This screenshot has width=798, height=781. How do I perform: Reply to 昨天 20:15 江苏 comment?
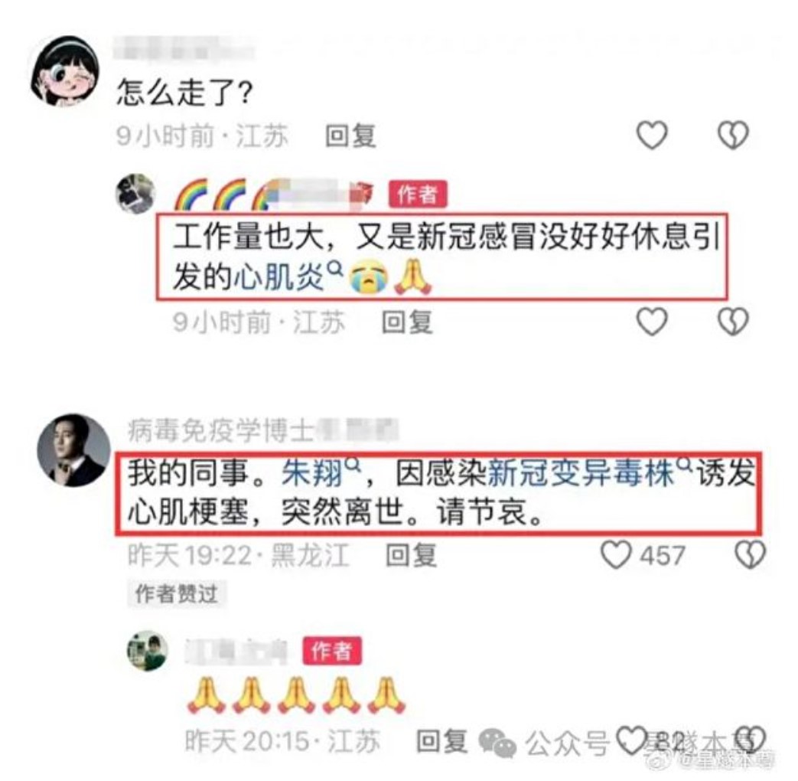[441, 740]
